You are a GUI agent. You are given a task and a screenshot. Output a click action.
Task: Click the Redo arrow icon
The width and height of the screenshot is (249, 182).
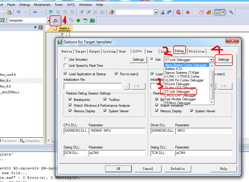(x=26, y=12)
